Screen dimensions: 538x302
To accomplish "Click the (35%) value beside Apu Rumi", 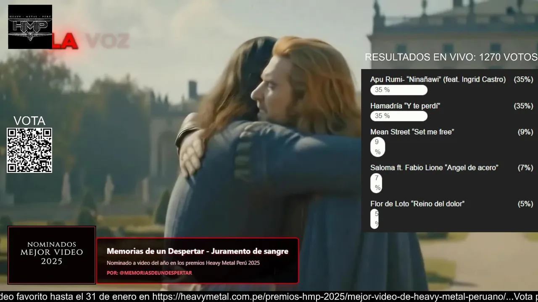I will (523, 79).
